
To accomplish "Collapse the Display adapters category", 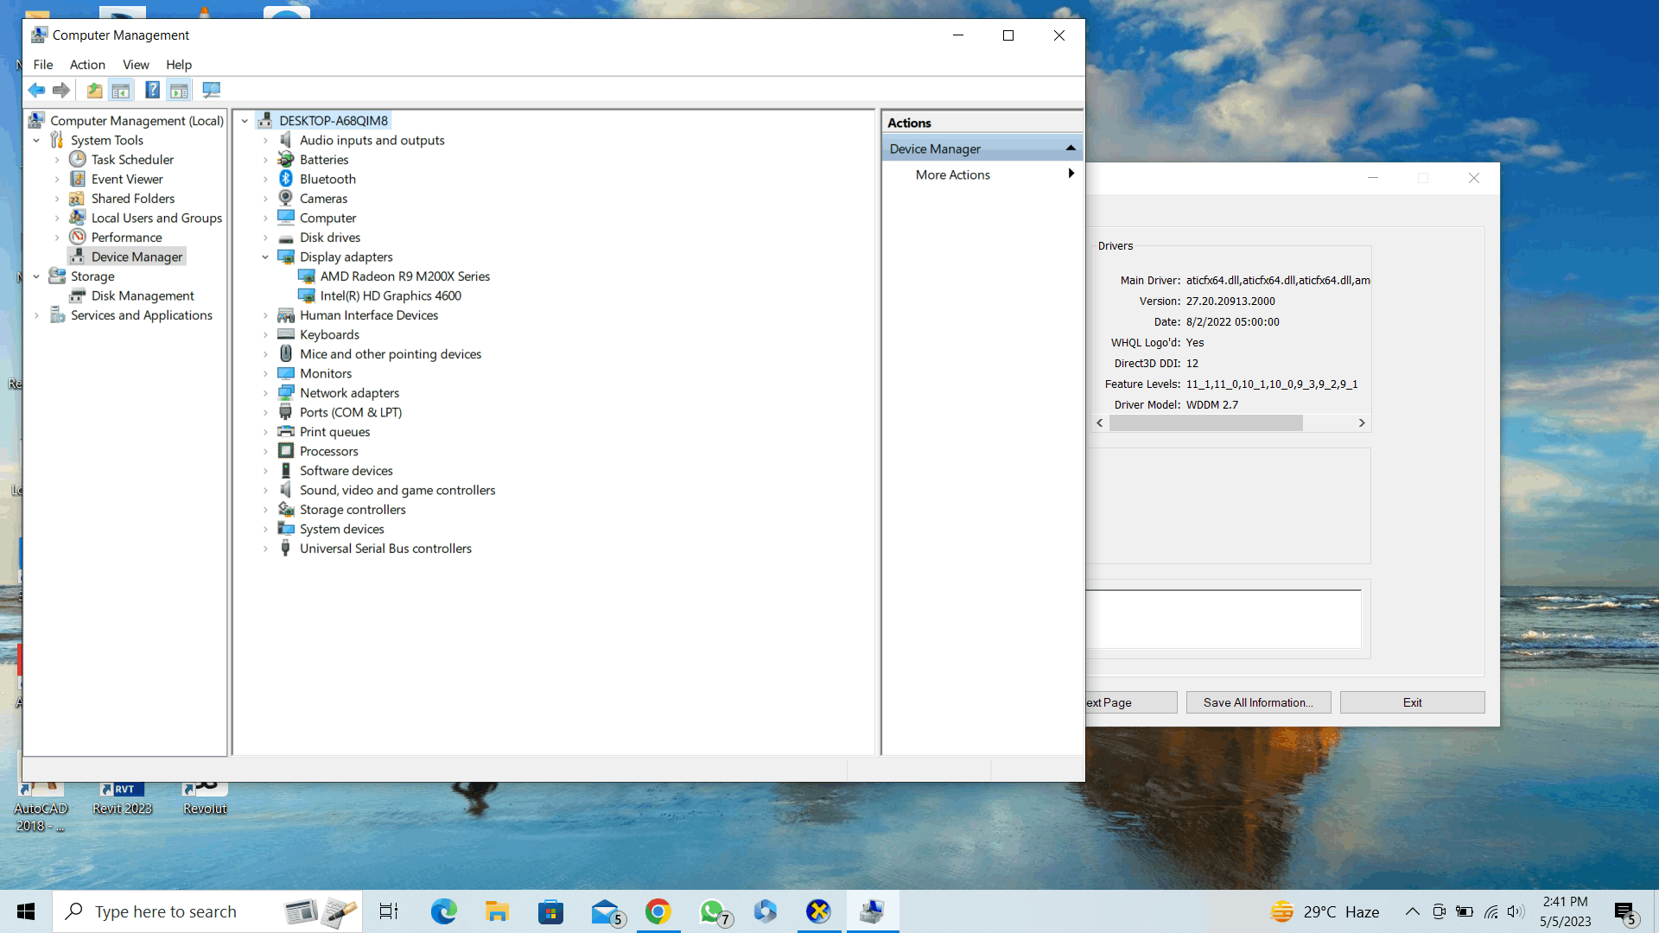I will 265,257.
